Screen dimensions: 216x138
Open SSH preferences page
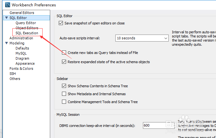[13, 74]
